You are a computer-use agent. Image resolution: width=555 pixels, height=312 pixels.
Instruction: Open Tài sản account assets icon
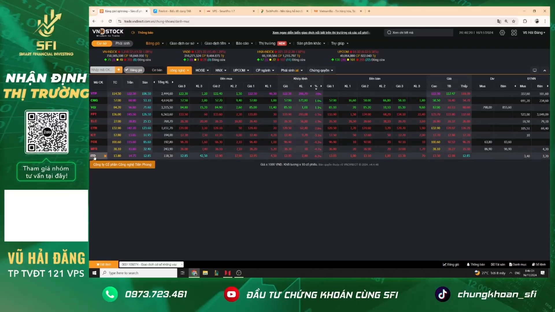coord(497,264)
